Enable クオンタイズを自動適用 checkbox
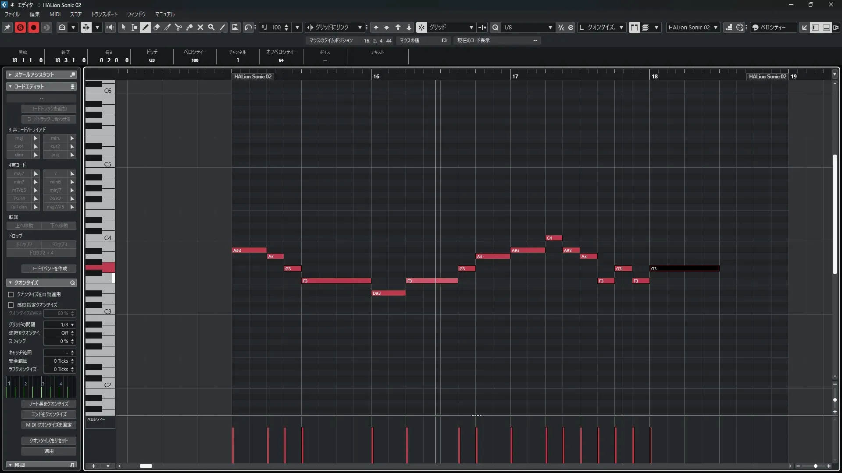842x473 pixels. point(11,294)
